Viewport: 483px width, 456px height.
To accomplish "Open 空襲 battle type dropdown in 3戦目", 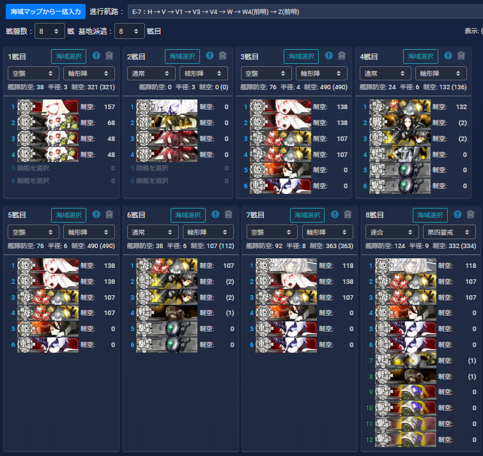I will [x=266, y=73].
